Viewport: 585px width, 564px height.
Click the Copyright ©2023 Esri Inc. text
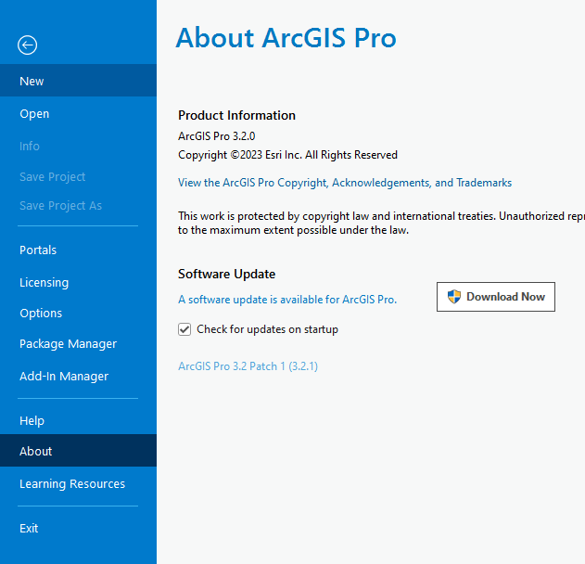click(x=287, y=155)
